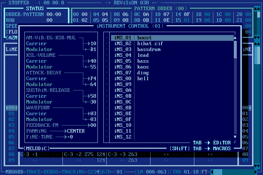The width and height of the screenshot is (263, 175).
Task: Select empty instrument slot iNS_12
Action: click(172, 137)
